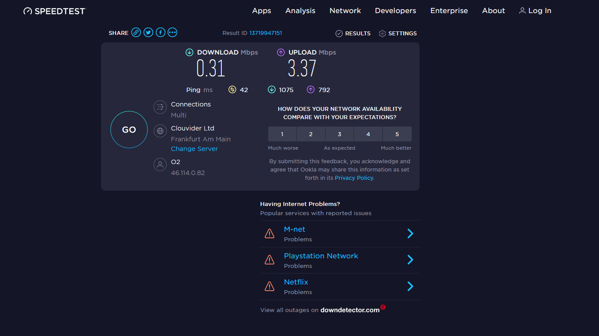Click the Multi connections value
This screenshot has height=336, width=599.
(x=179, y=115)
